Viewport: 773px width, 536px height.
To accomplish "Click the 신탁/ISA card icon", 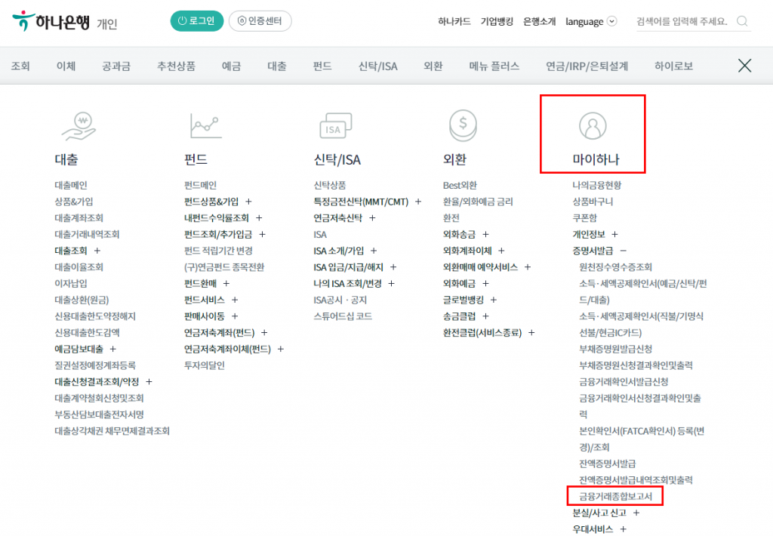I will pyautogui.click(x=336, y=126).
